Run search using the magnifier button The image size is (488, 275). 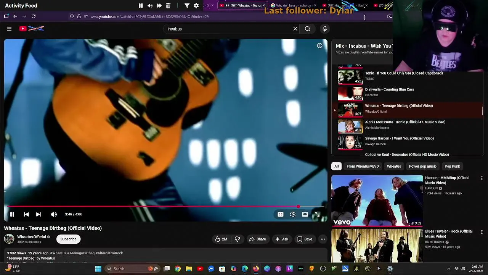[307, 29]
